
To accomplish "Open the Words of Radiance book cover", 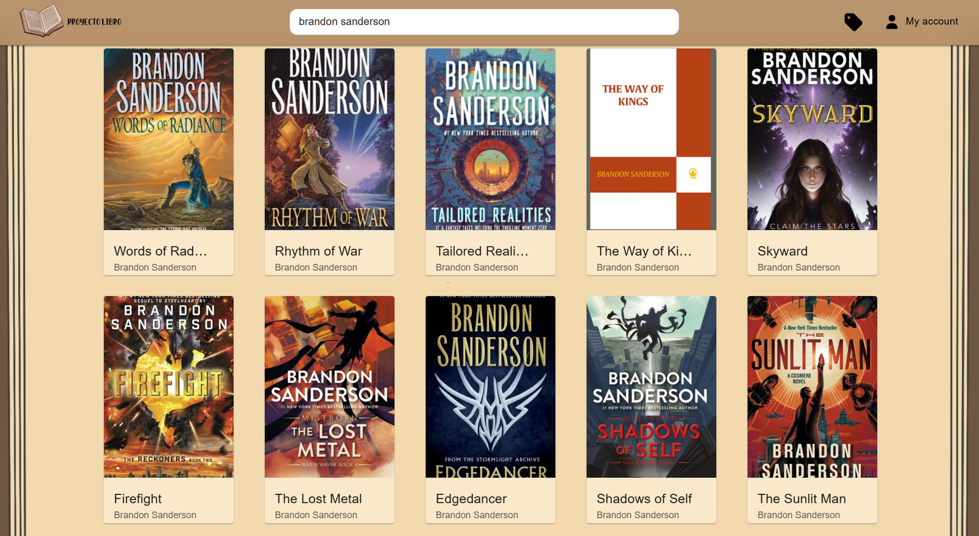I will pyautogui.click(x=169, y=139).
